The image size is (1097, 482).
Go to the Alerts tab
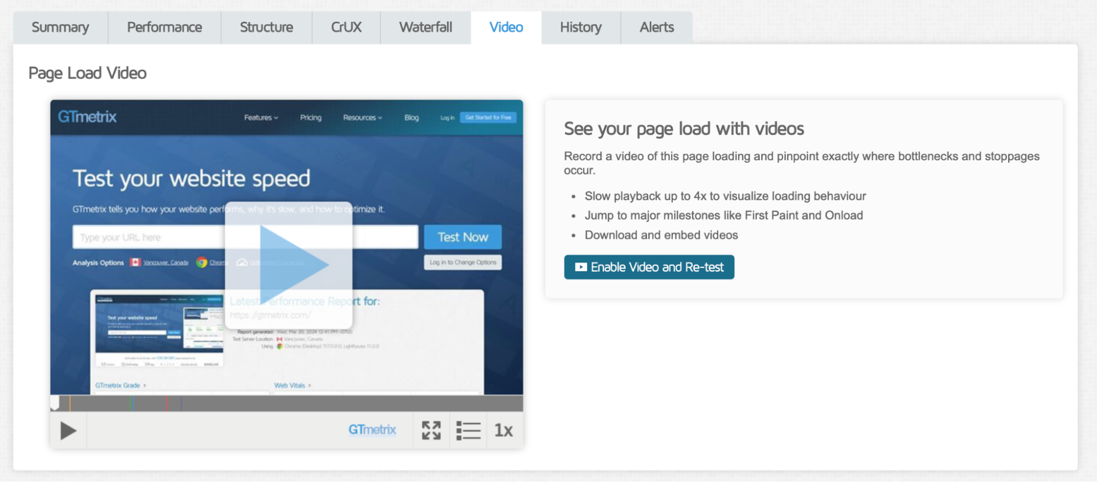[657, 27]
